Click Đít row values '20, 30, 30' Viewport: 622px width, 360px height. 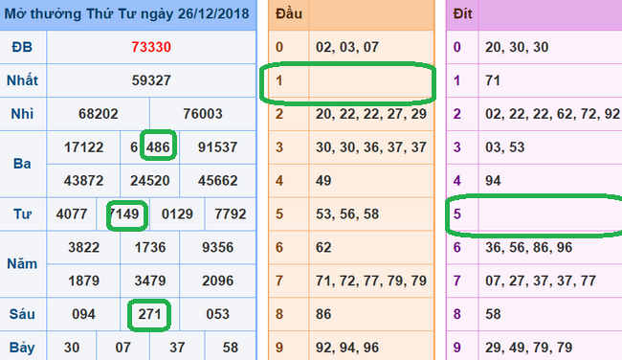click(x=517, y=47)
